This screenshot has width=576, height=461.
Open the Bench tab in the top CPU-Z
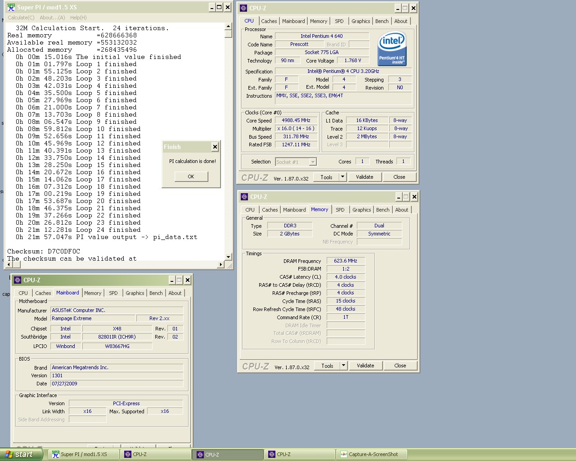click(x=382, y=21)
